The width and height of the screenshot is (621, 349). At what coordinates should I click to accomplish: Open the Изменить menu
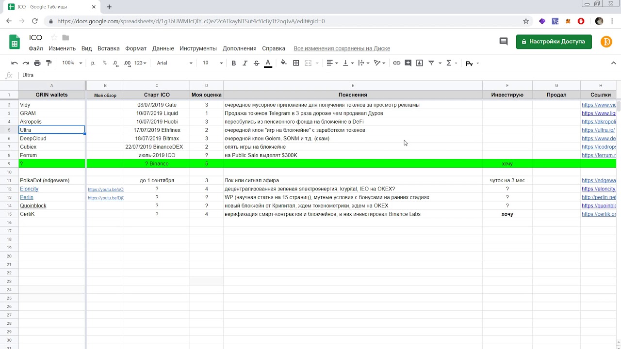(62, 48)
